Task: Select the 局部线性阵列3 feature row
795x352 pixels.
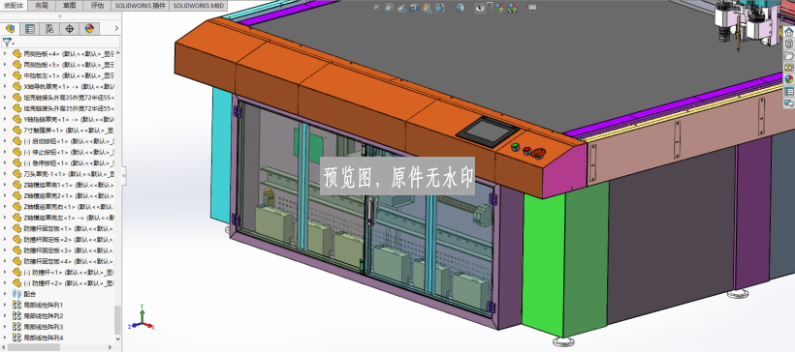Action: coord(38,327)
